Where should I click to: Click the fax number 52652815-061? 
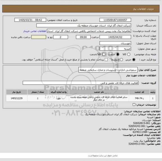pos(141,123)
